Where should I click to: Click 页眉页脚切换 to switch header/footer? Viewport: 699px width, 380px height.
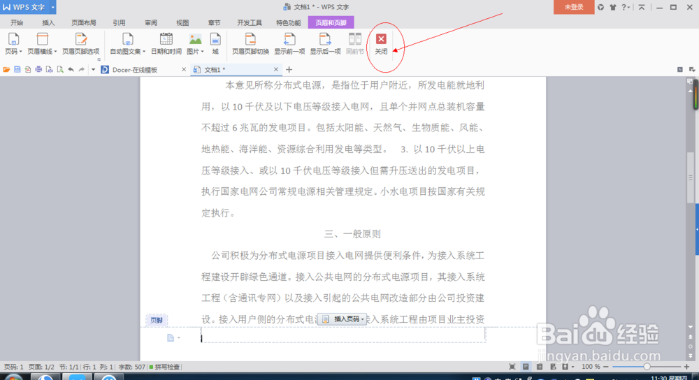pyautogui.click(x=250, y=43)
